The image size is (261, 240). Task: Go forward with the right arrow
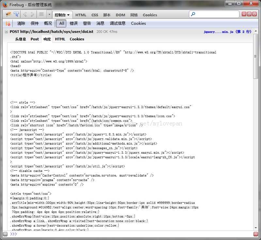pos(32,14)
